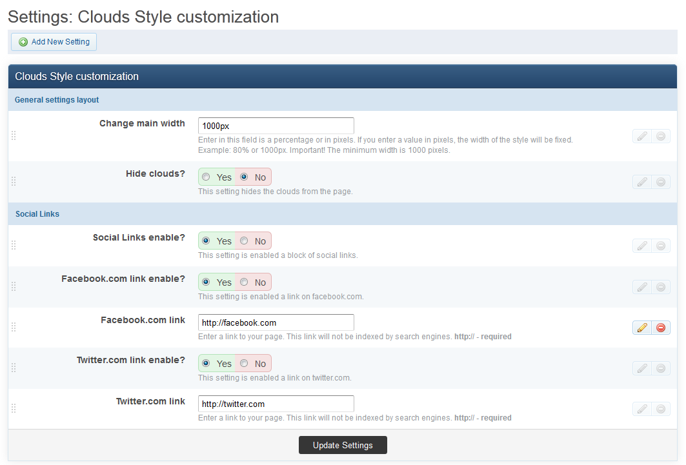Screen dimensions: 686x465
Task: Click the edit pencil icon for Change main width
Action: tap(641, 136)
